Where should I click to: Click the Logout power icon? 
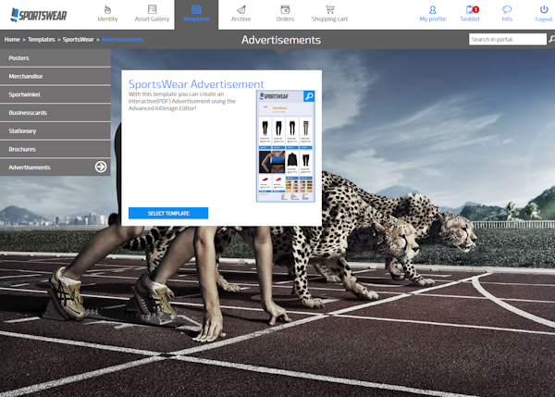(x=544, y=14)
